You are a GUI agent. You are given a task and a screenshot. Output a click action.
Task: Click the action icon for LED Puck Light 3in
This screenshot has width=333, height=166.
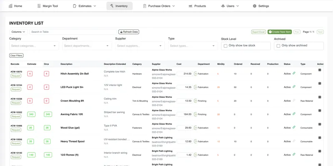(320, 83)
